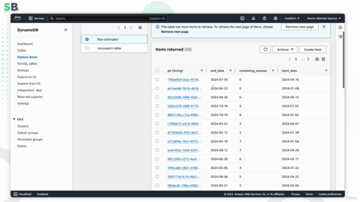The image size is (360, 202).
Task: Sort by pk (String) column arrow
Action: pyautogui.click(x=202, y=71)
